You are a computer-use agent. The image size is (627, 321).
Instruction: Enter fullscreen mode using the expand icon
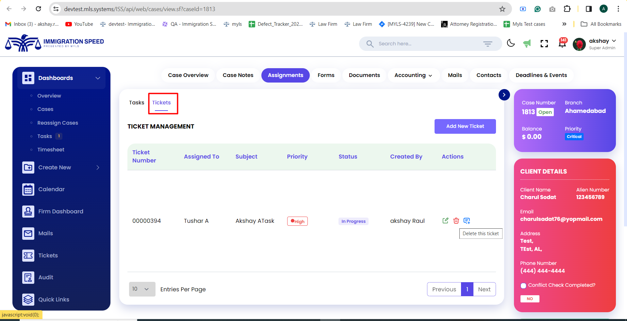[x=544, y=43]
